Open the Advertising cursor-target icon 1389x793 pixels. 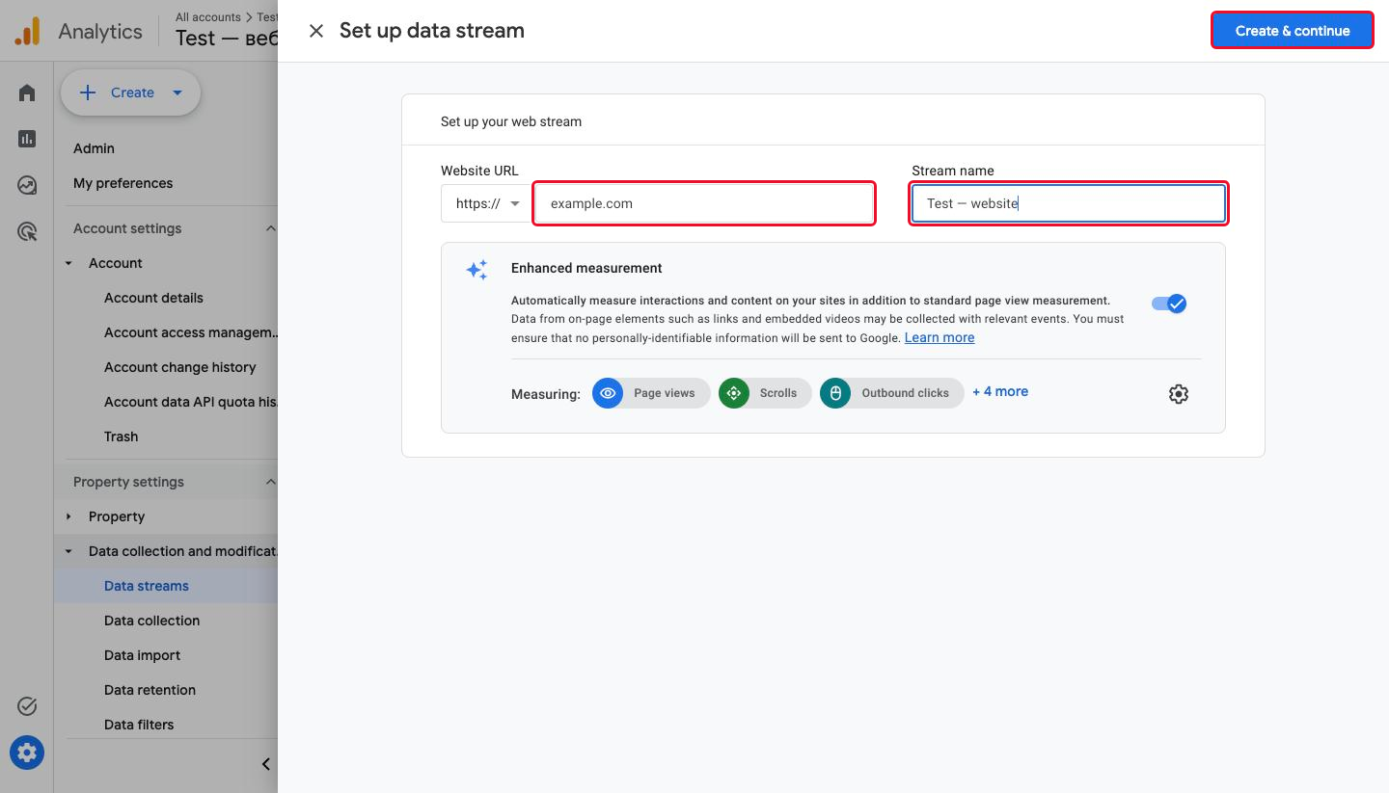tap(27, 231)
